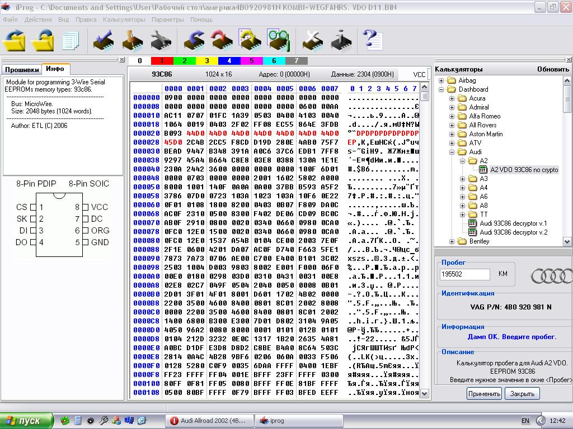Expand the A8 folder

coord(462,206)
